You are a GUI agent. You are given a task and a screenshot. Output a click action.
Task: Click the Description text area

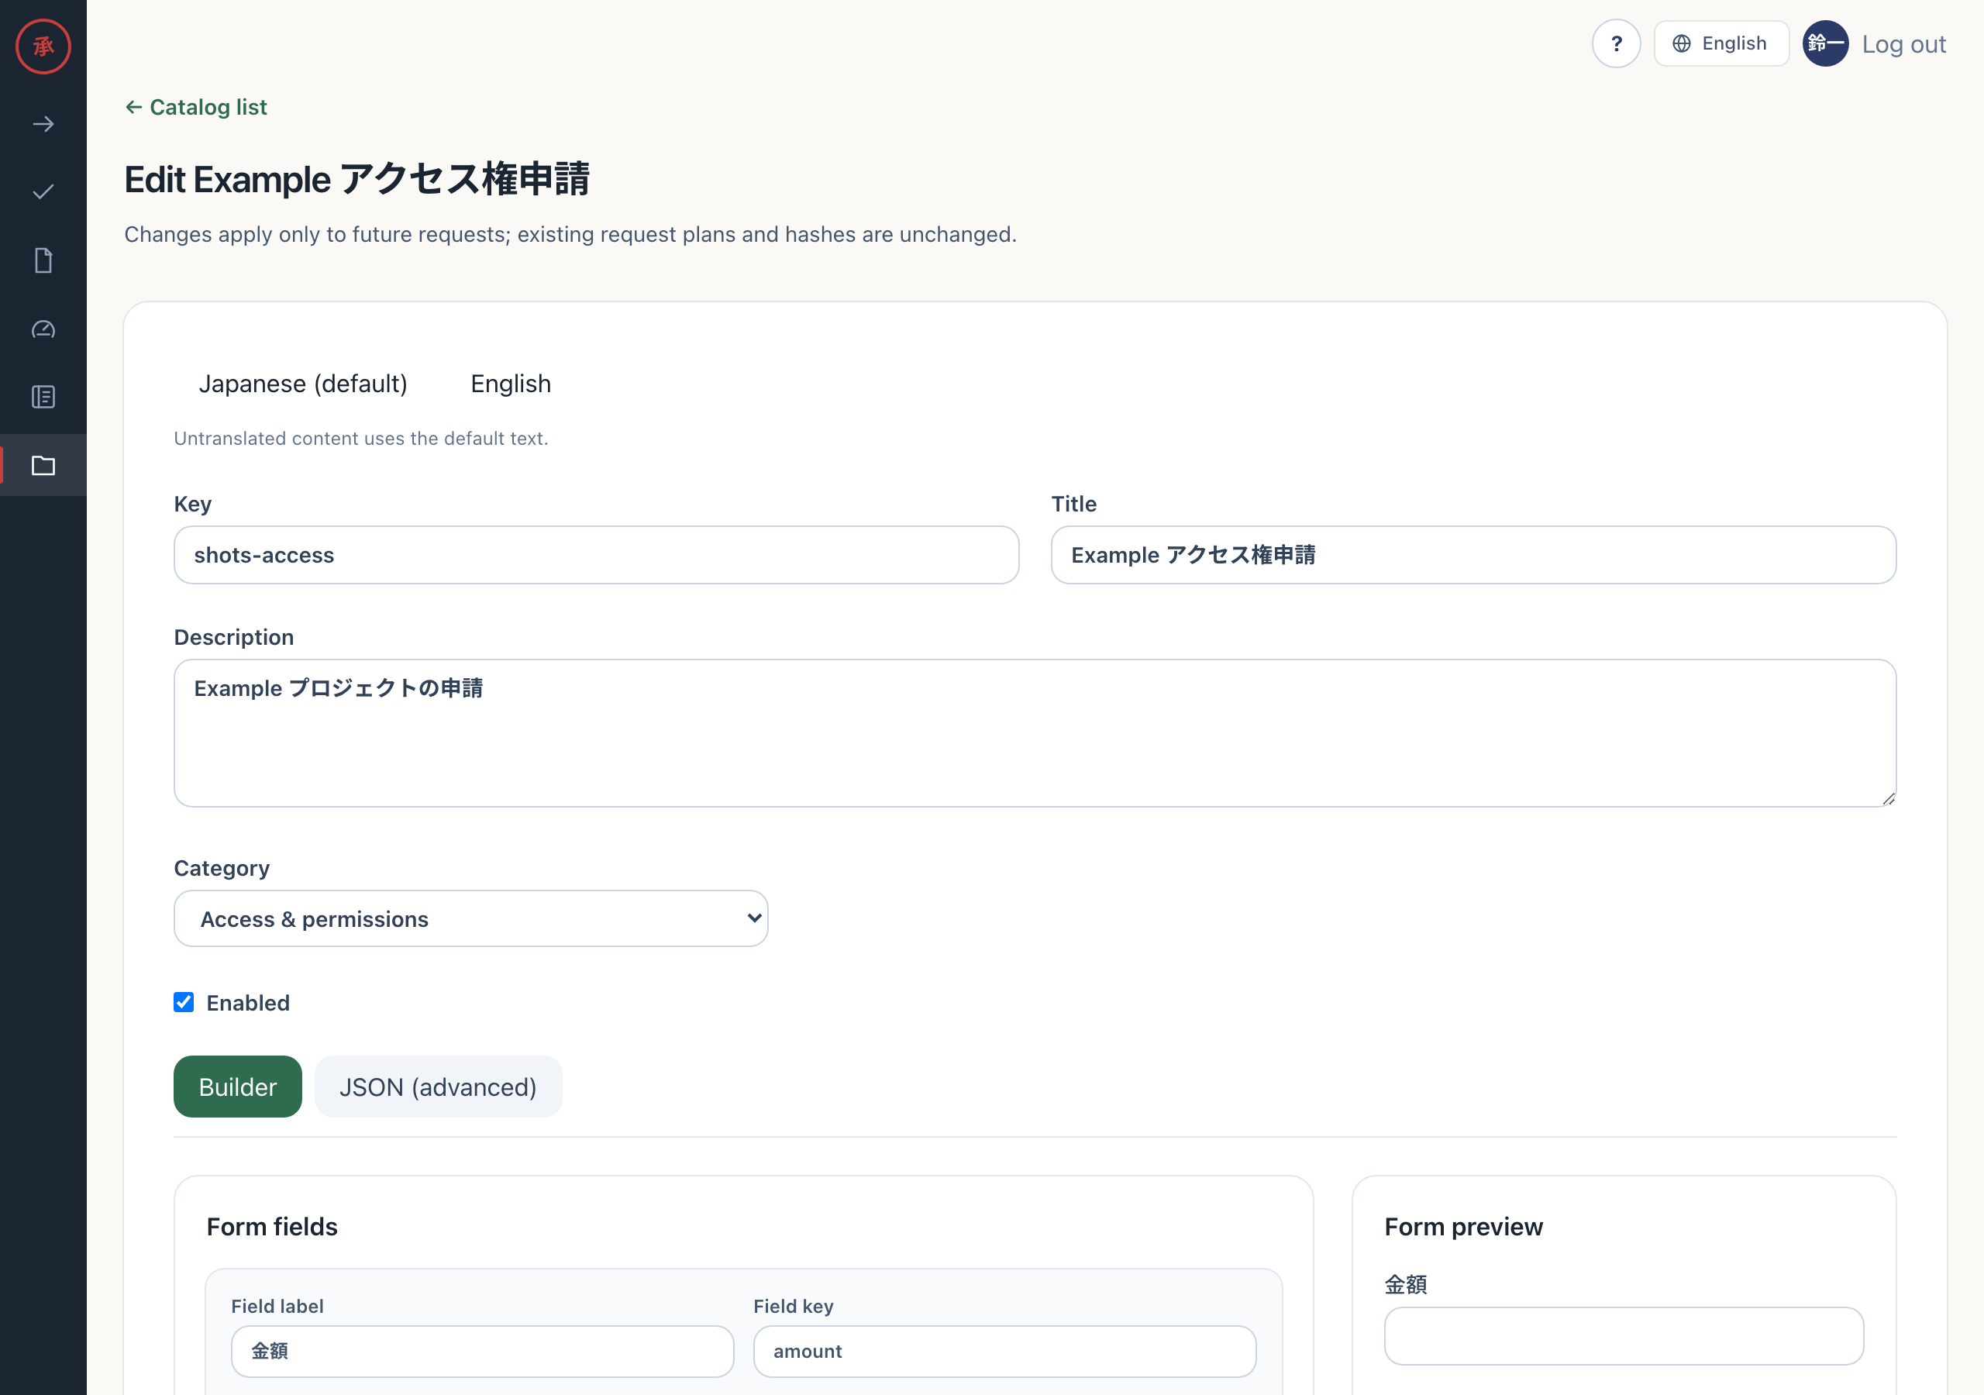click(1035, 733)
